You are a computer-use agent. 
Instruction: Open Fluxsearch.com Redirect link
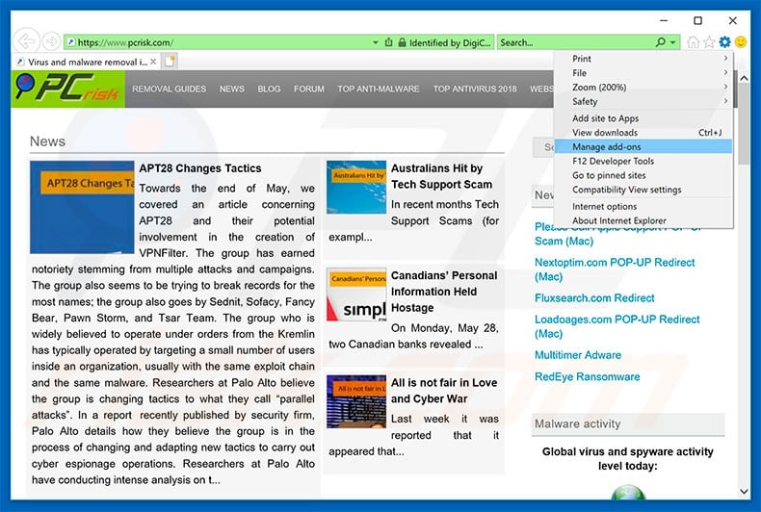click(594, 298)
